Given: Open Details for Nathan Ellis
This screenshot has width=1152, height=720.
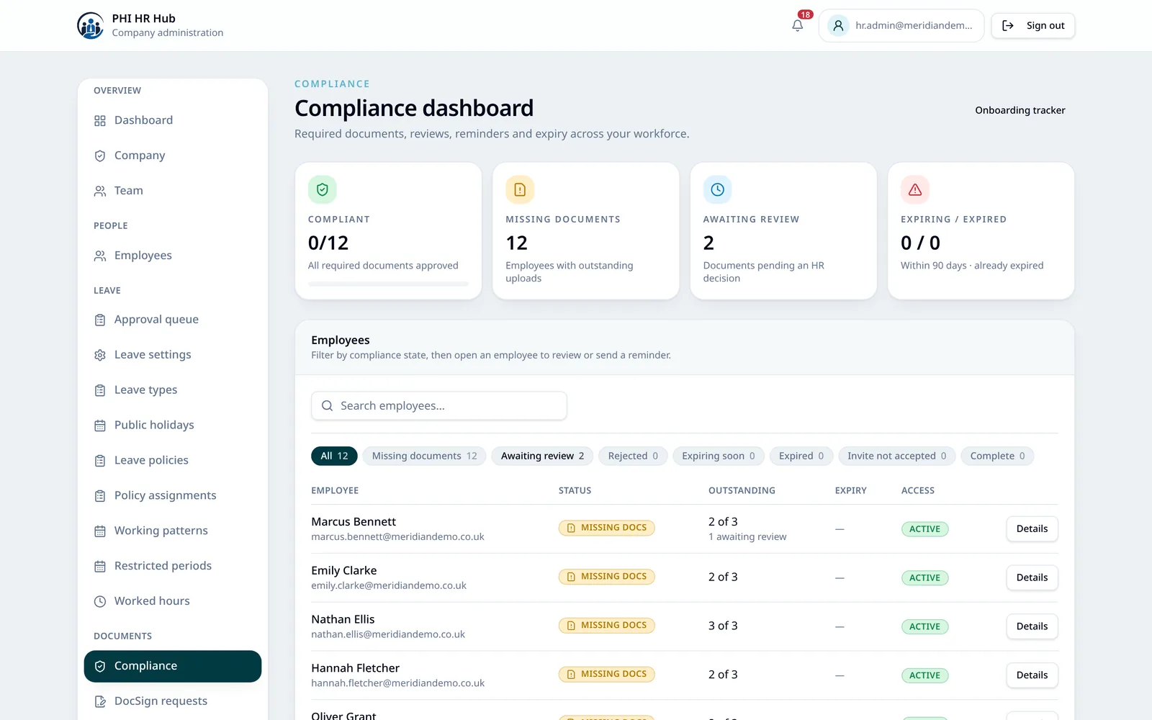Looking at the screenshot, I should click(x=1032, y=627).
